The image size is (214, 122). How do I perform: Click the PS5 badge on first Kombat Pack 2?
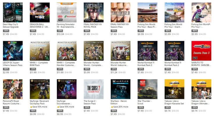[141, 58]
